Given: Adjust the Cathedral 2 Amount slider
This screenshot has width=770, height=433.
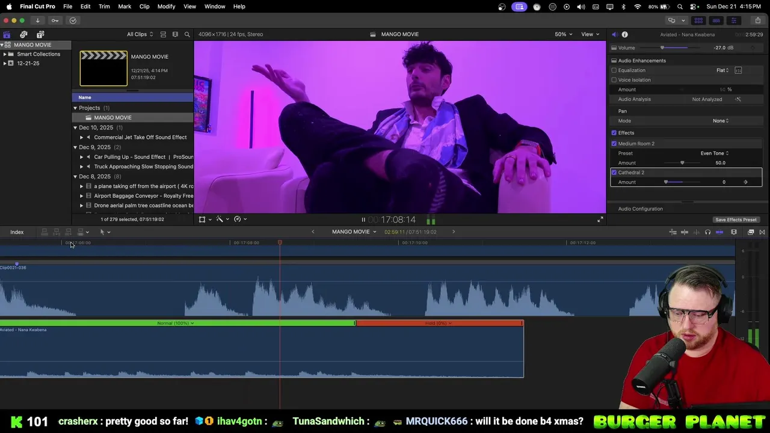Looking at the screenshot, I should tap(666, 182).
